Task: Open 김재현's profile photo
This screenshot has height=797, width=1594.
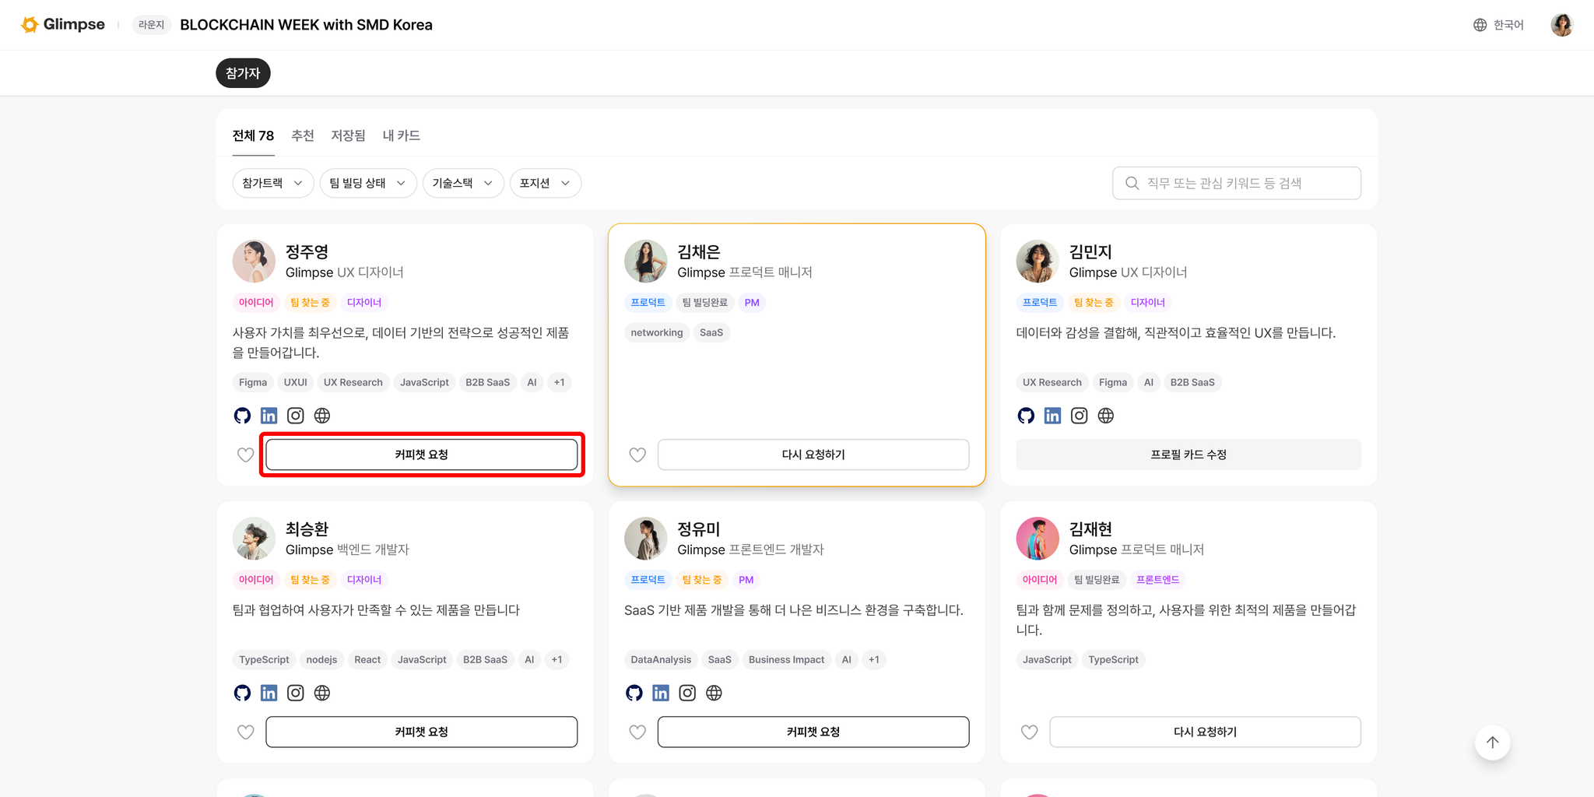Action: pyautogui.click(x=1038, y=538)
